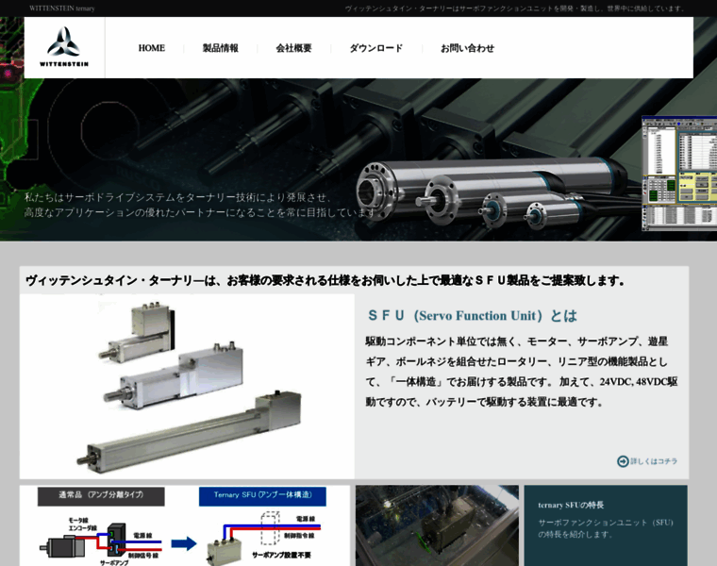Open the お問い合わせ page
717x566 pixels.
click(467, 48)
